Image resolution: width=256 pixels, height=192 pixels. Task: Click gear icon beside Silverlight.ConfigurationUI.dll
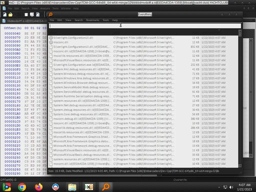[x=51, y=38]
